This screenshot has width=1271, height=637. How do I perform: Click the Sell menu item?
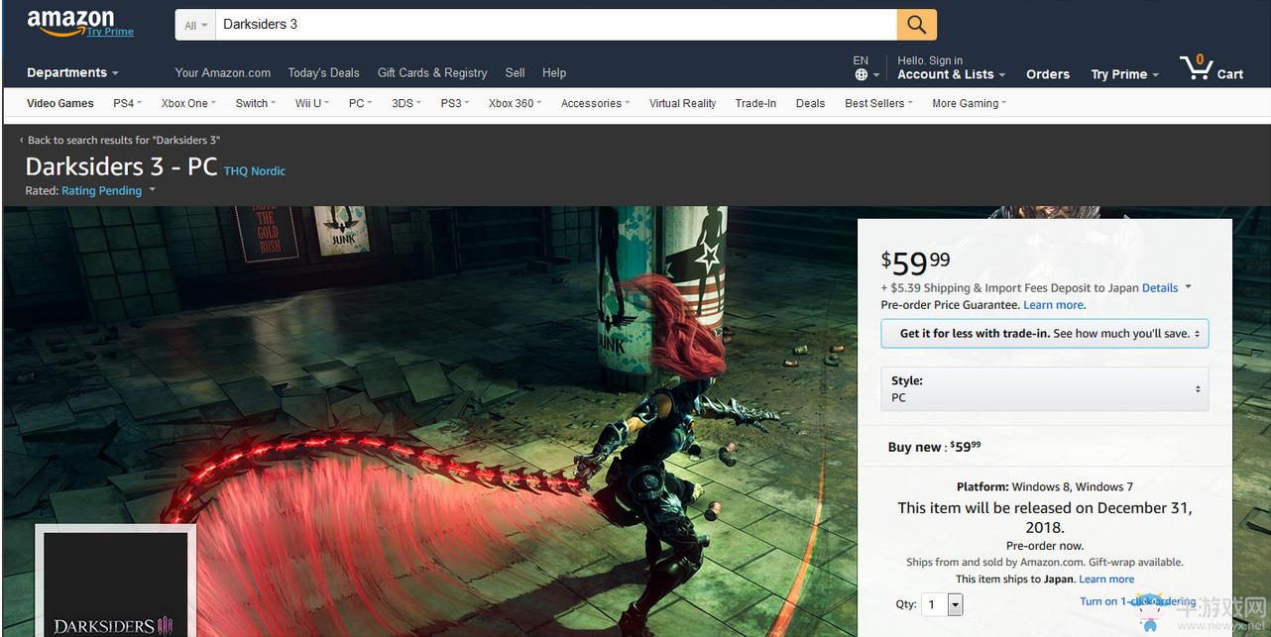pos(515,72)
